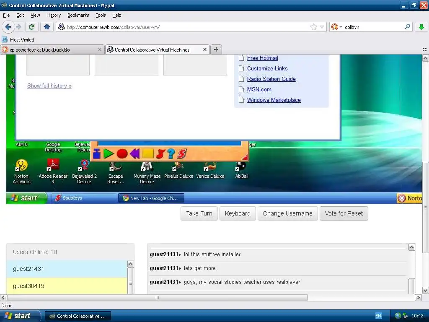The height and width of the screenshot is (322, 429).
Task: Click the list all tabs icon
Action: pos(425,49)
